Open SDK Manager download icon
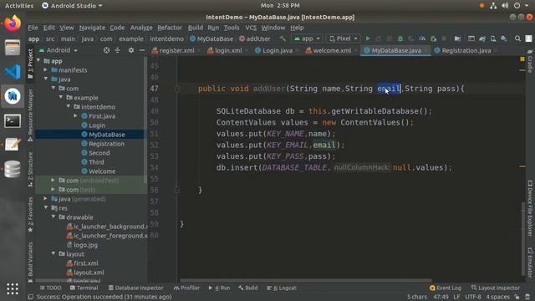 click(504, 38)
